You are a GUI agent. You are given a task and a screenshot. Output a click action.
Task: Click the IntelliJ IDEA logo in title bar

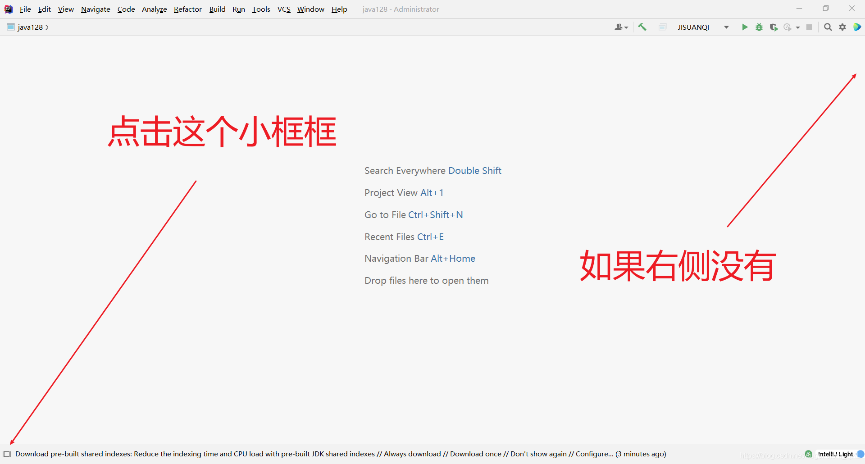9,9
